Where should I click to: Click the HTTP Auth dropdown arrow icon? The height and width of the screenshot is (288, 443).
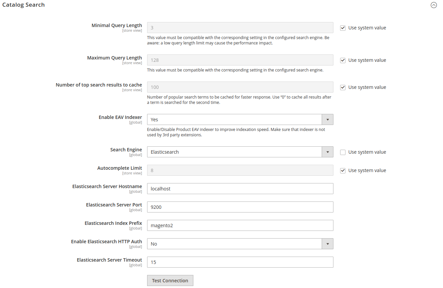(327, 244)
